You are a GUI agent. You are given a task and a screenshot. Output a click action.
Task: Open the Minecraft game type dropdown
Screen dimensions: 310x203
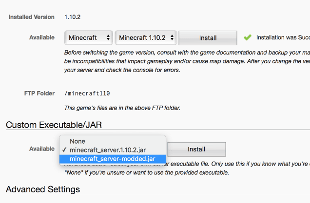89,37
